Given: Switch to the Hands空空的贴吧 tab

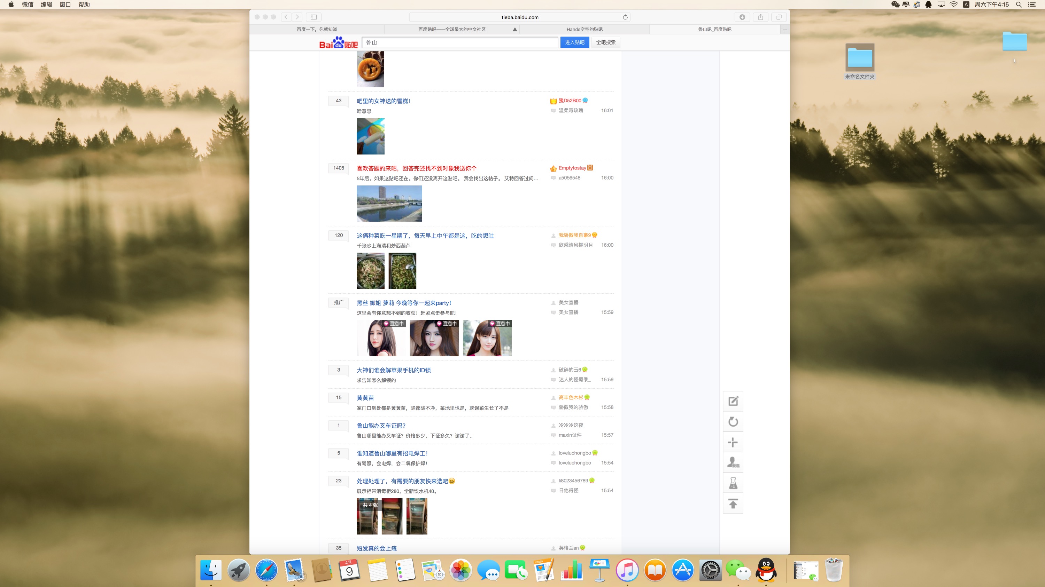Looking at the screenshot, I should point(584,29).
